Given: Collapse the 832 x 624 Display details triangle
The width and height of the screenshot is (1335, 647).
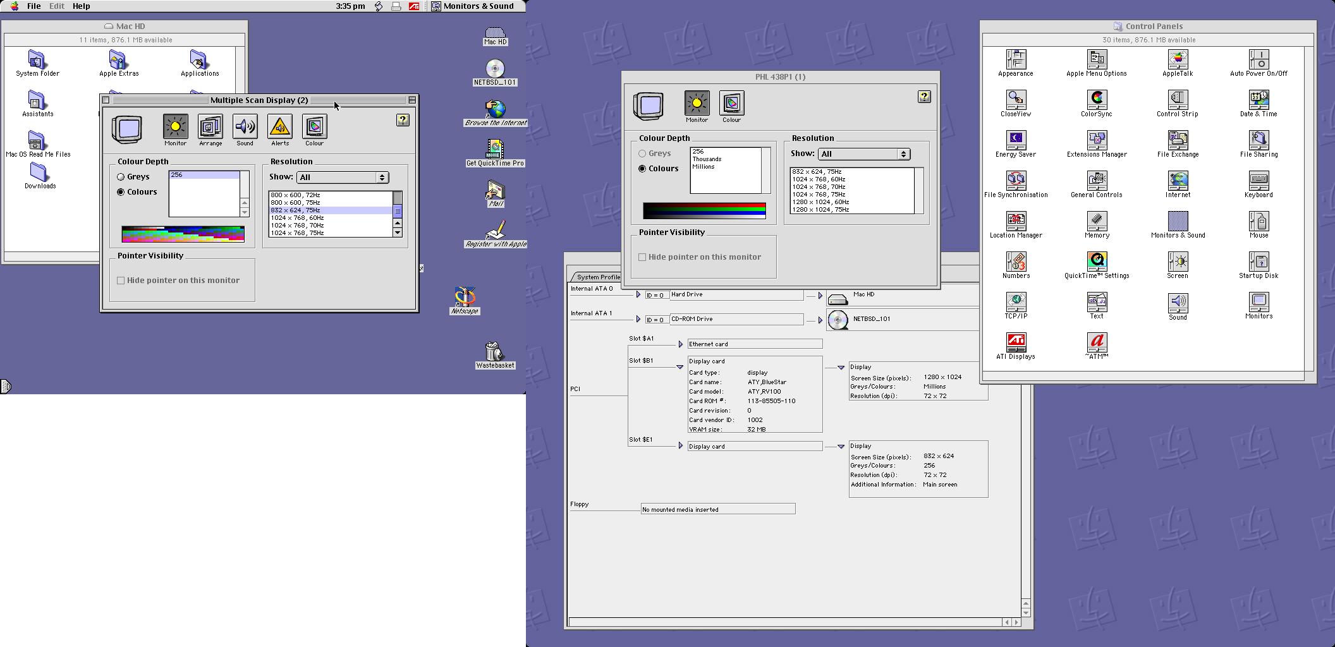Looking at the screenshot, I should [x=841, y=447].
